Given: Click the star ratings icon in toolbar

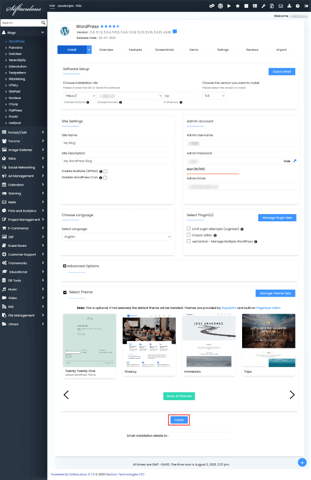Looking at the screenshot, I should (237, 6).
